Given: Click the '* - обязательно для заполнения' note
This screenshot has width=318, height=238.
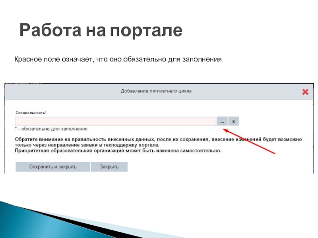Looking at the screenshot, I should 51,129.
